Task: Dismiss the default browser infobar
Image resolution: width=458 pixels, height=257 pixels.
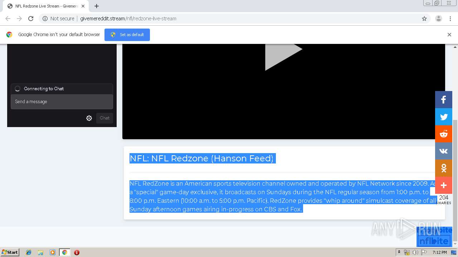Action: pos(449,35)
